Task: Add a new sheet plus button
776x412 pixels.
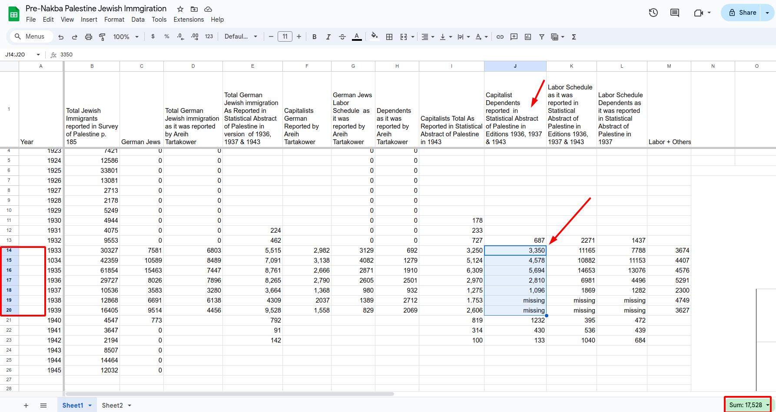Action: 26,405
